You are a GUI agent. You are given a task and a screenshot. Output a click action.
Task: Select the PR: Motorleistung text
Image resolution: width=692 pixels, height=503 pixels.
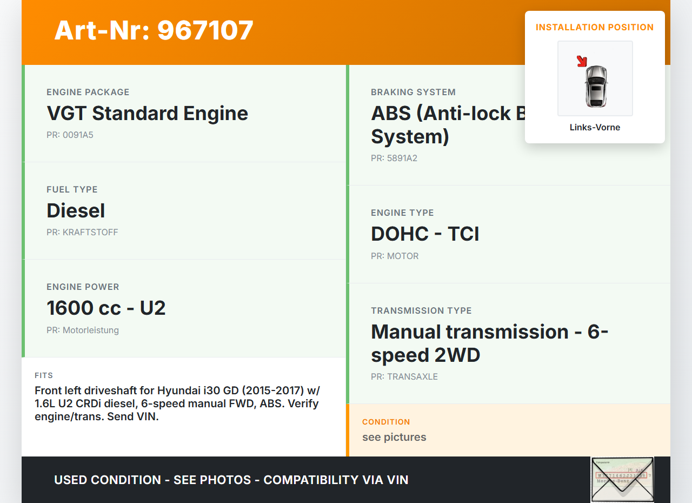(x=83, y=330)
